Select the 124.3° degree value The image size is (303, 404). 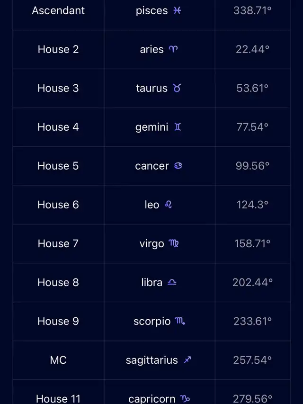(252, 205)
